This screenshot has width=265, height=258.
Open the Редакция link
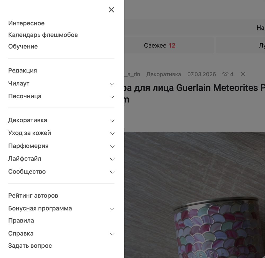23,70
